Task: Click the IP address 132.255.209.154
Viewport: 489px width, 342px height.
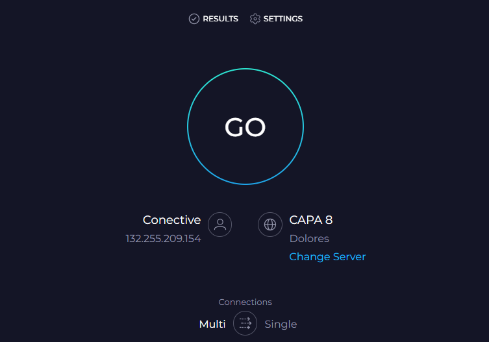Action: (163, 239)
